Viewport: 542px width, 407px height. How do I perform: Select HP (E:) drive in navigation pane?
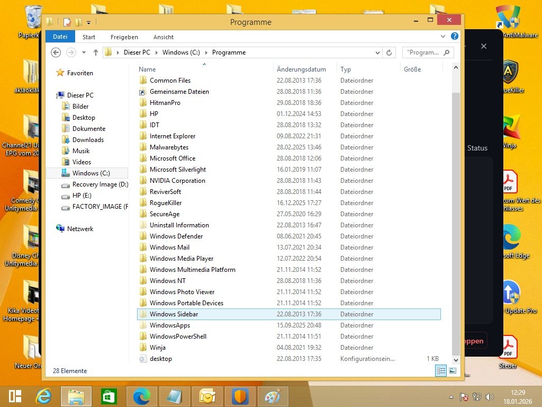tap(82, 196)
